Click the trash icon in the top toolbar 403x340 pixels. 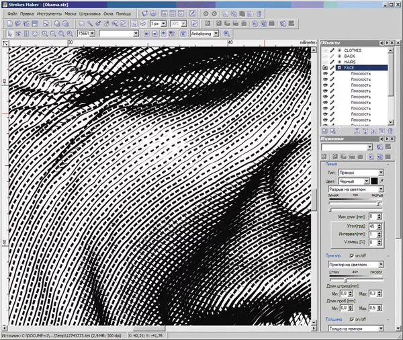(259, 14)
